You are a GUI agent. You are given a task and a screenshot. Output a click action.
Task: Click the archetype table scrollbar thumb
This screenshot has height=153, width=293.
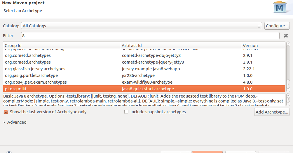pos(288,83)
